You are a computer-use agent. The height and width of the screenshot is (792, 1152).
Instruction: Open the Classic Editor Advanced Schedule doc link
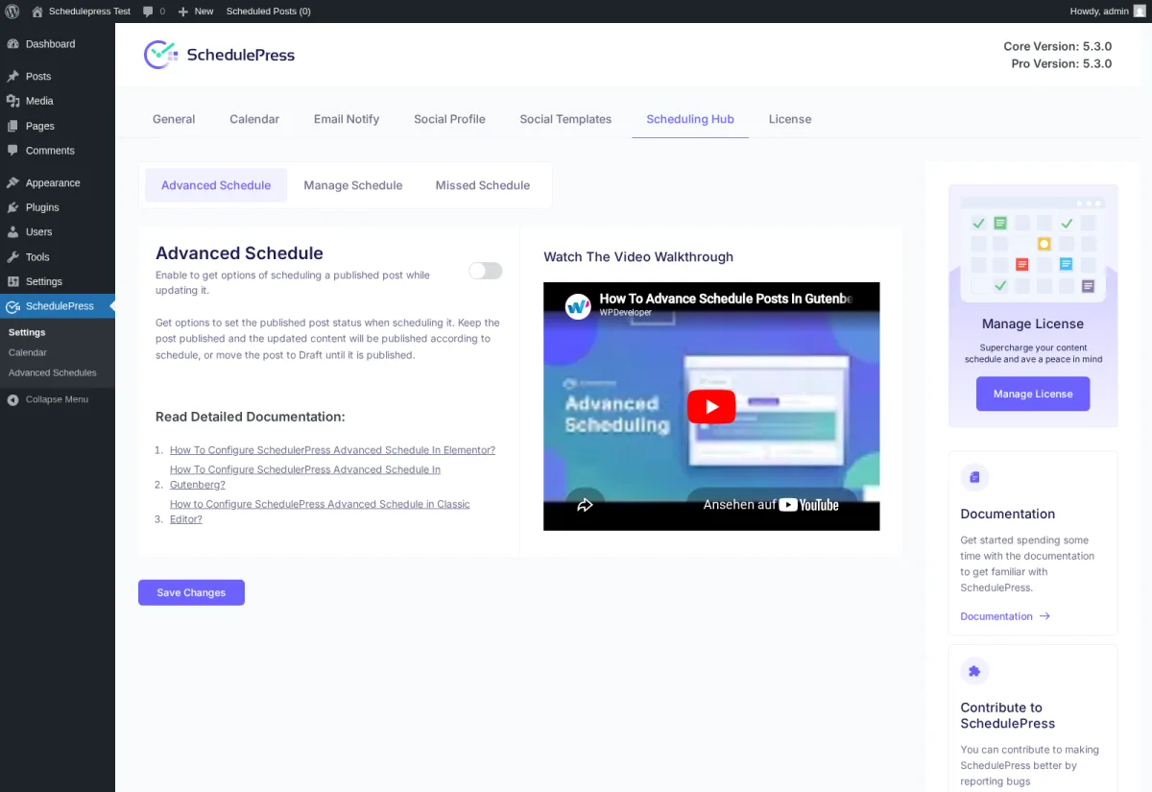pyautogui.click(x=320, y=512)
